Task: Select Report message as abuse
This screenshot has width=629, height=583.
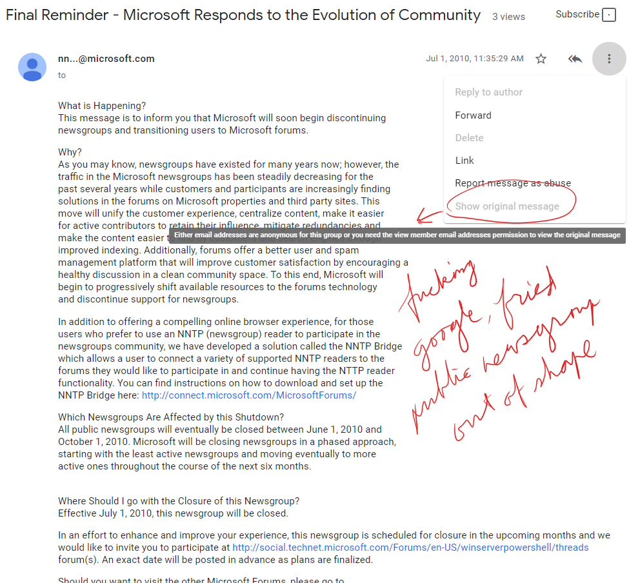Action: (513, 183)
